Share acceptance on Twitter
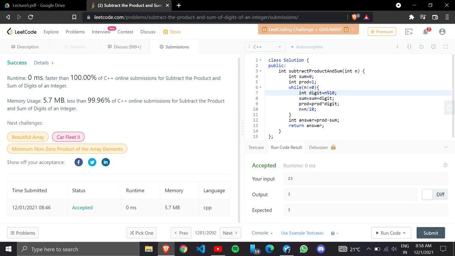This screenshot has width=455, height=256. 92,162
